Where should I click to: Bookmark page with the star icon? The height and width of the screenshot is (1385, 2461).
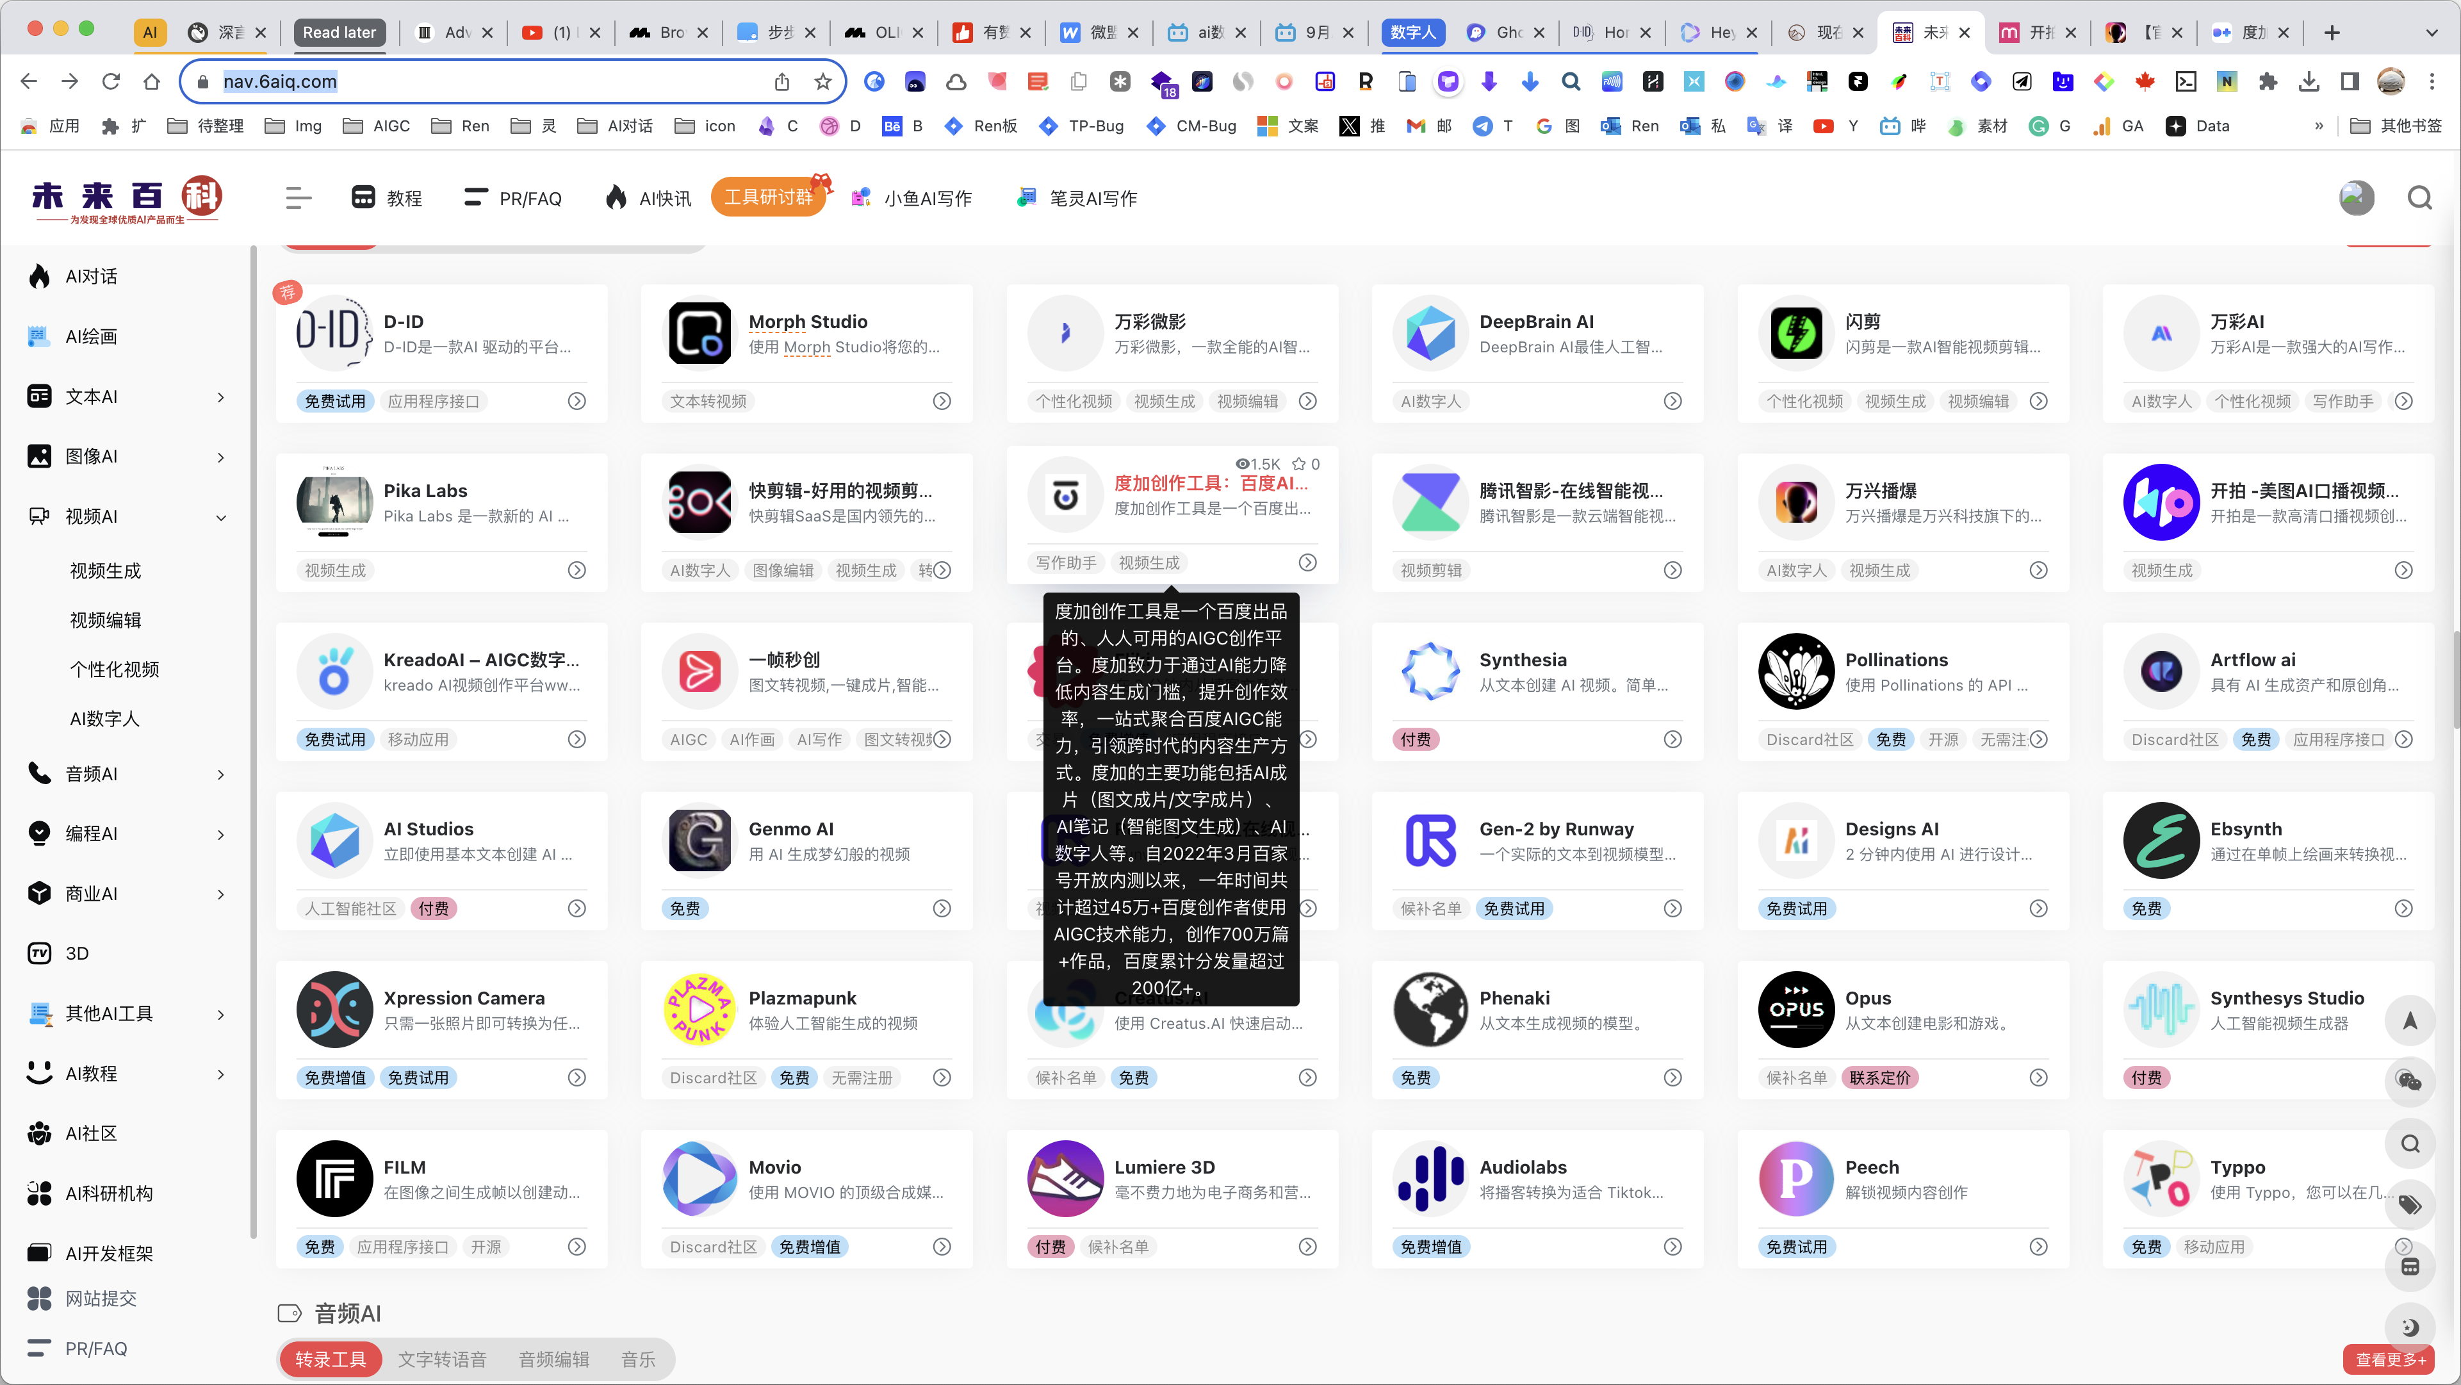[822, 82]
